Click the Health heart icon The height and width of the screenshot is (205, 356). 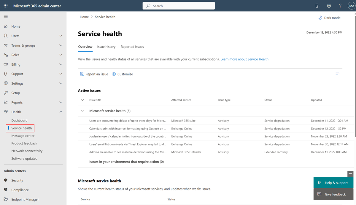6,112
